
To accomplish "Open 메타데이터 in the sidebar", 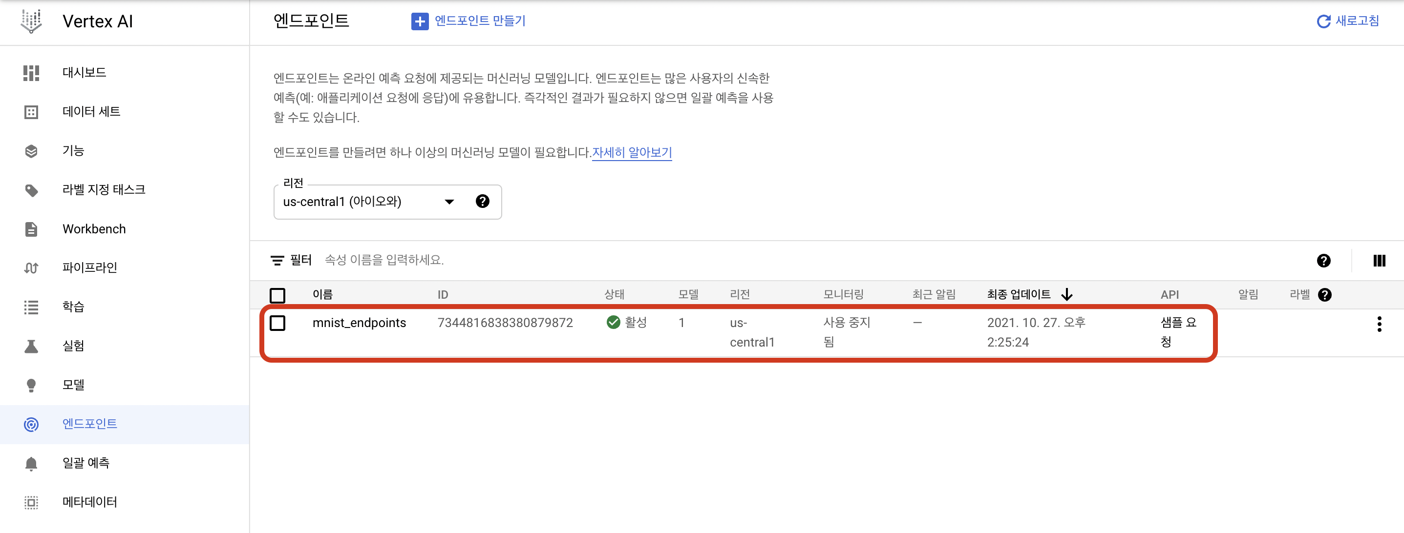I will pos(89,501).
